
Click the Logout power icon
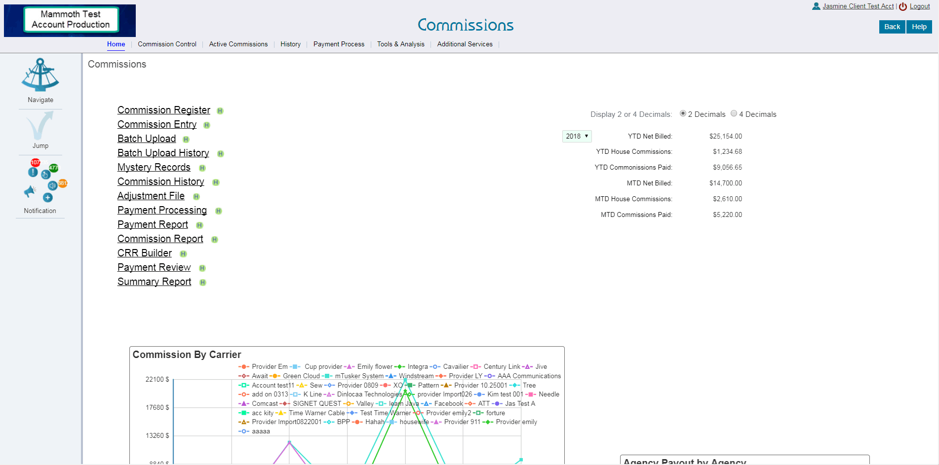903,6
